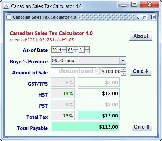Click the Calc down arrow button
This screenshot has height=141, width=162.
click(141, 71)
